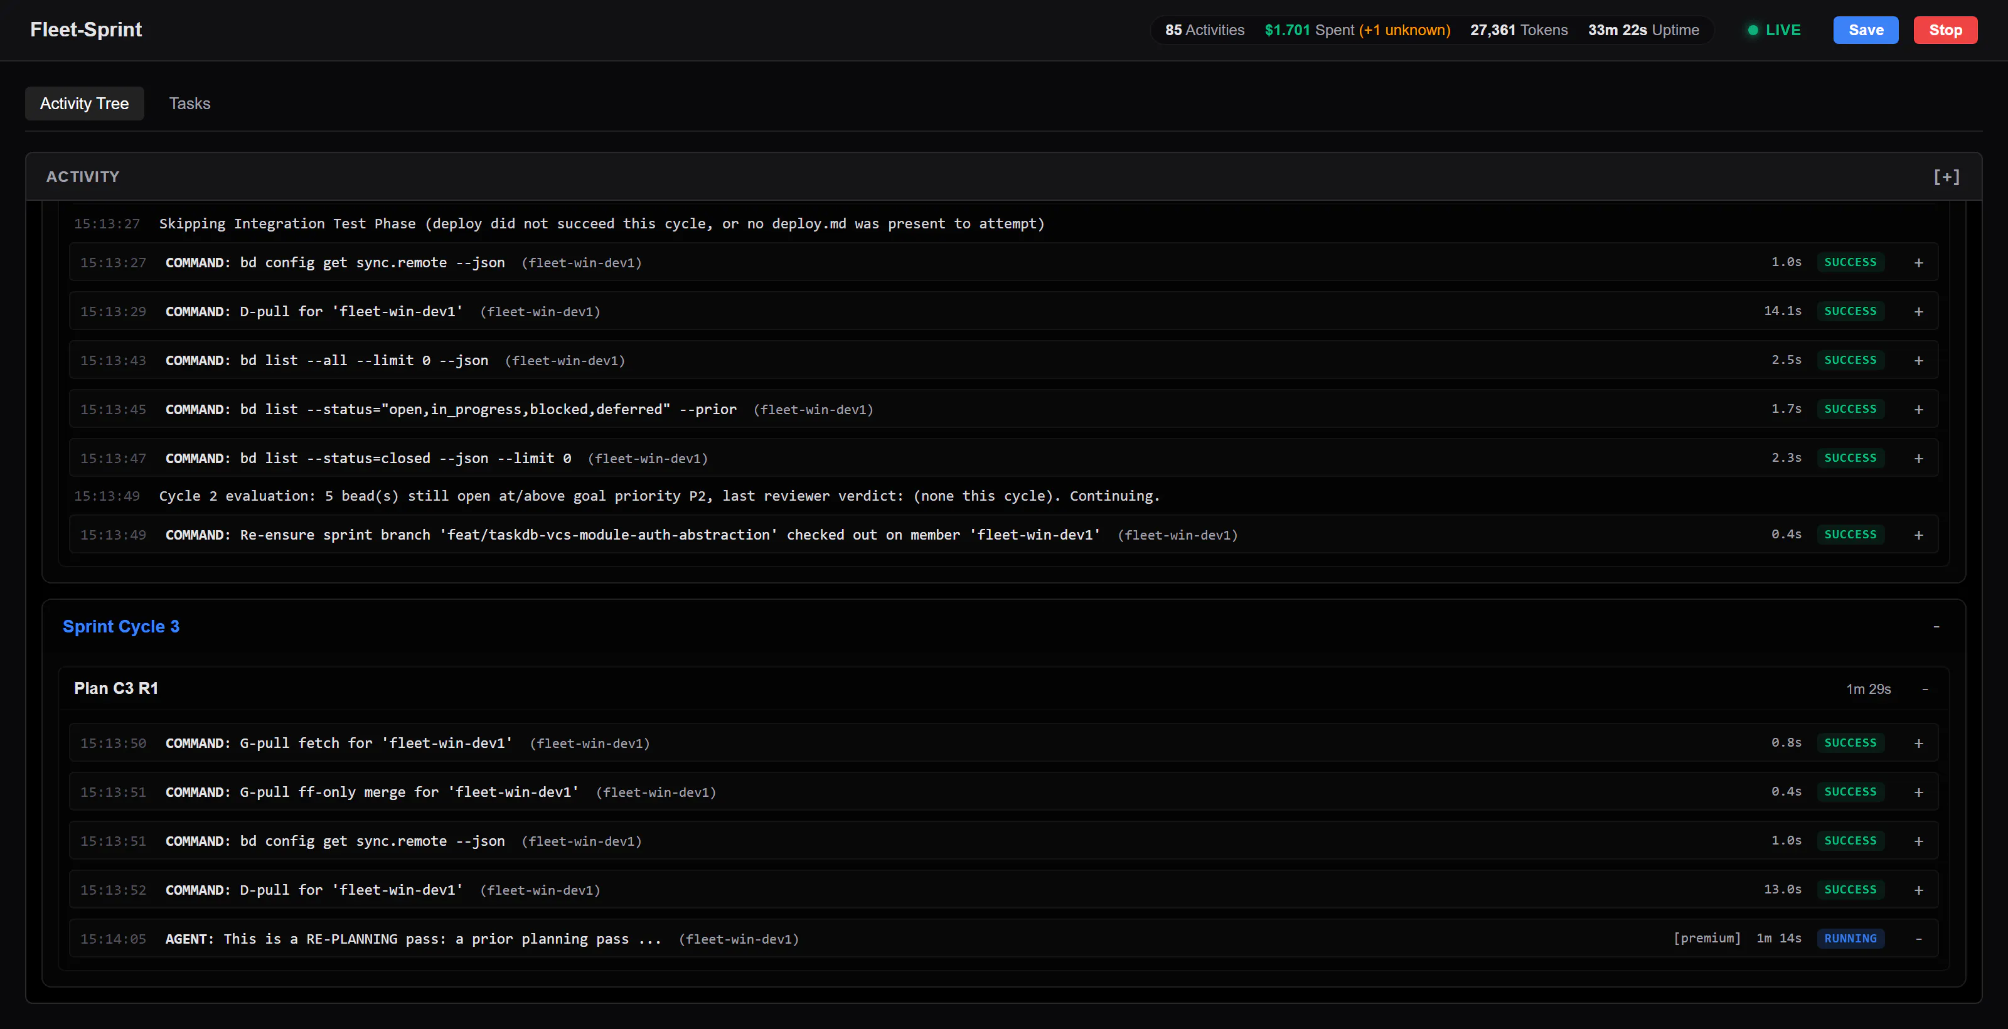Click the blue Save button
The height and width of the screenshot is (1029, 2008).
1866,29
